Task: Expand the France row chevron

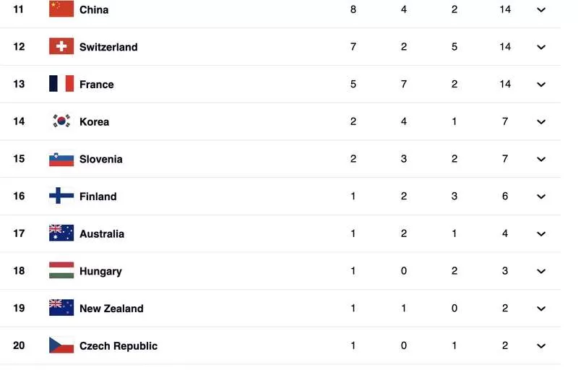Action: tap(540, 85)
